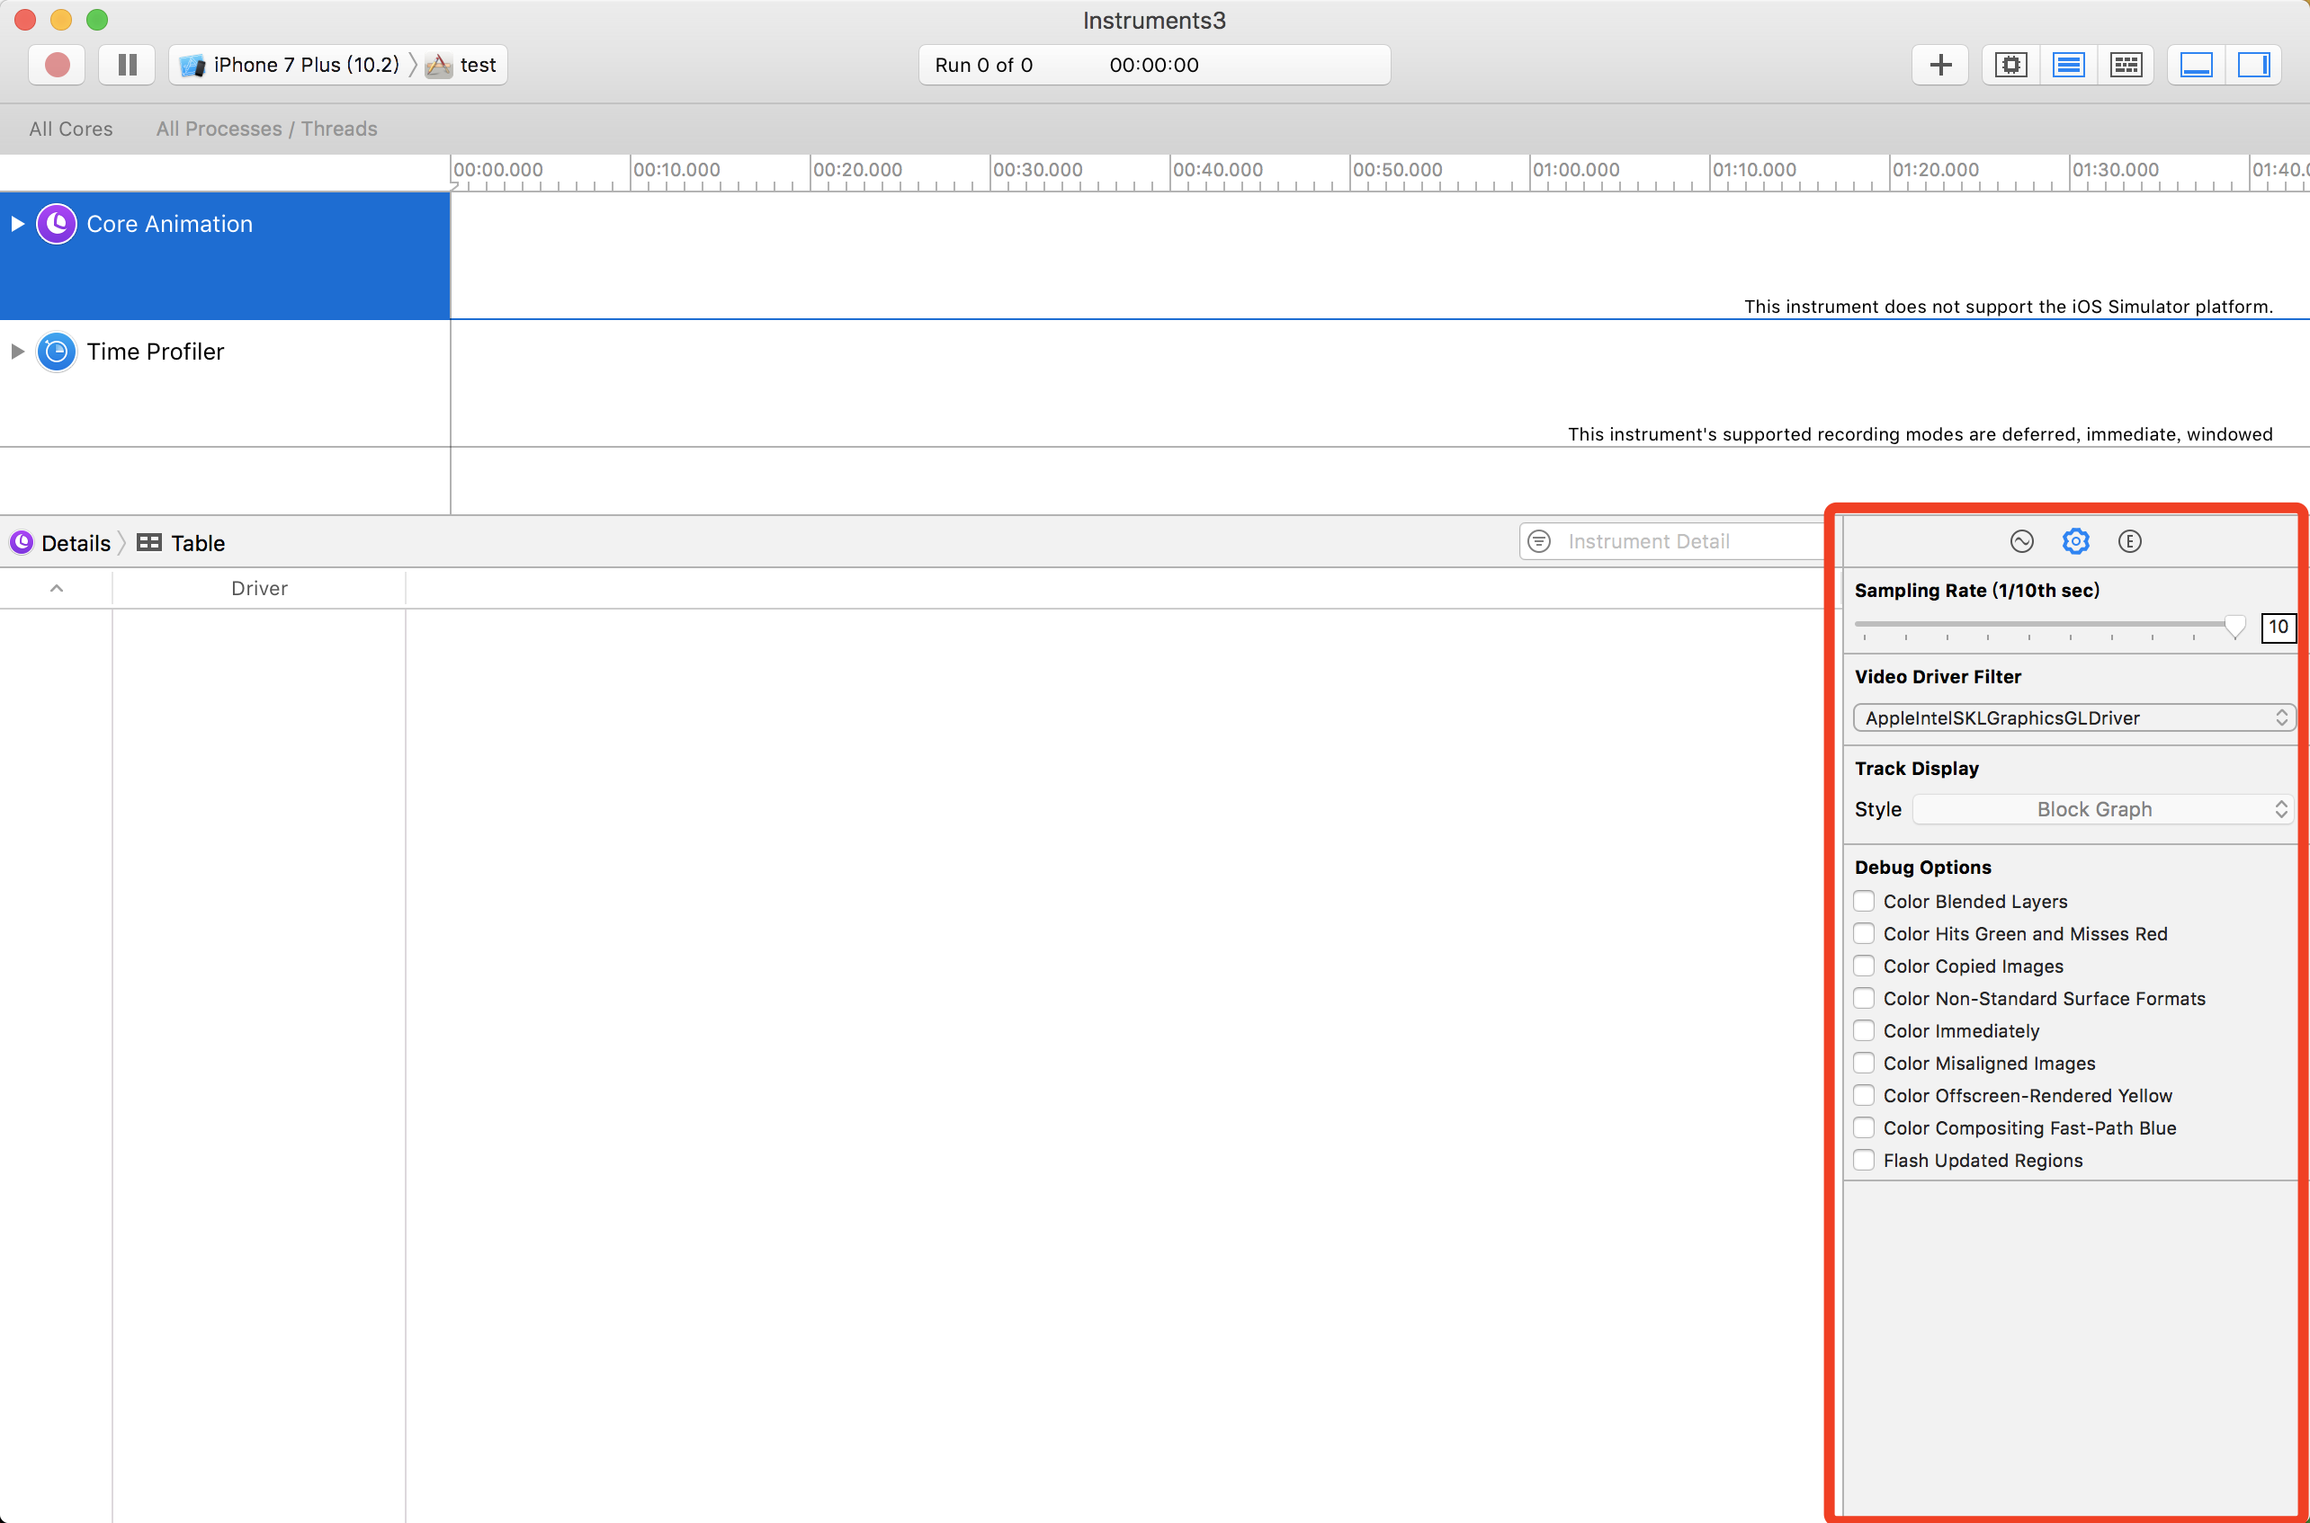Click the red Record button
This screenshot has width=2310, height=1523.
[57, 65]
